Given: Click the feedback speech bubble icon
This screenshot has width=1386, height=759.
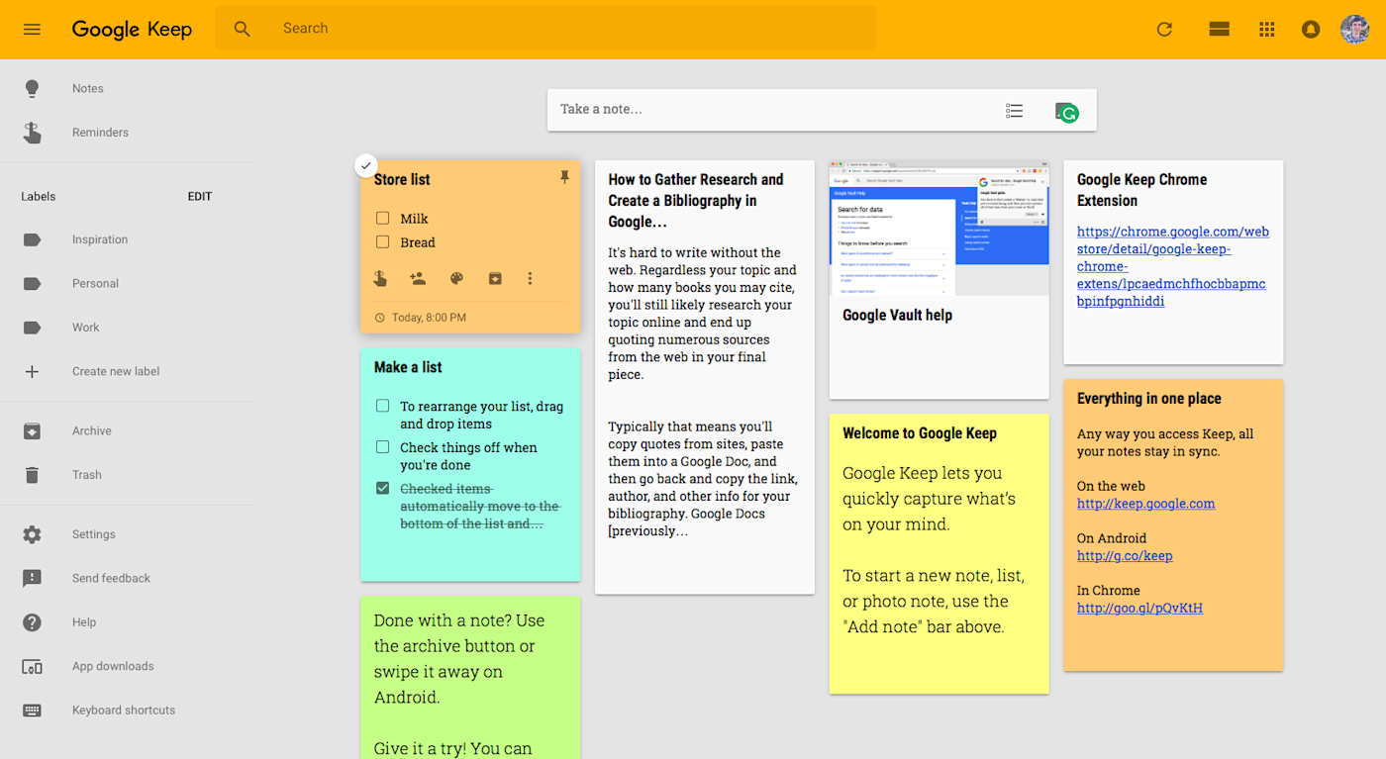Looking at the screenshot, I should click(32, 578).
